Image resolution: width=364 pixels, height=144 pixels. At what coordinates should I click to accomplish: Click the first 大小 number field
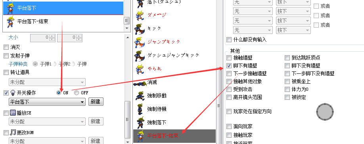click(40, 38)
